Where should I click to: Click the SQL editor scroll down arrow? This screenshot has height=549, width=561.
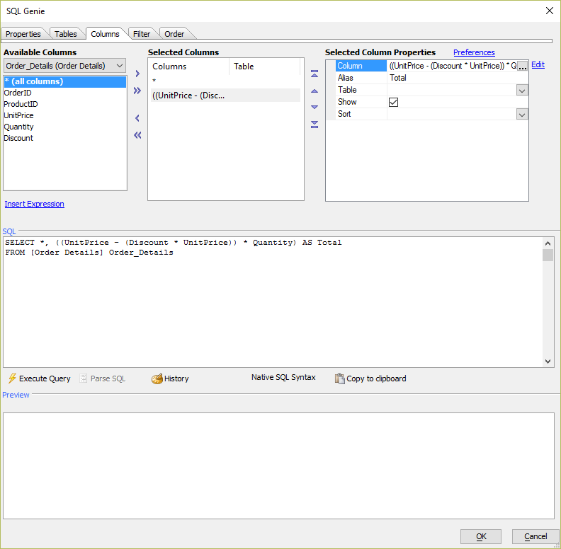click(548, 362)
